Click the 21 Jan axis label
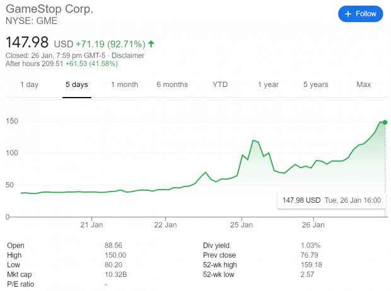 coord(91,225)
